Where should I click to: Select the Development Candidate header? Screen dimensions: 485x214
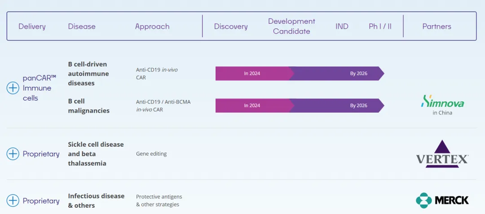291,26
